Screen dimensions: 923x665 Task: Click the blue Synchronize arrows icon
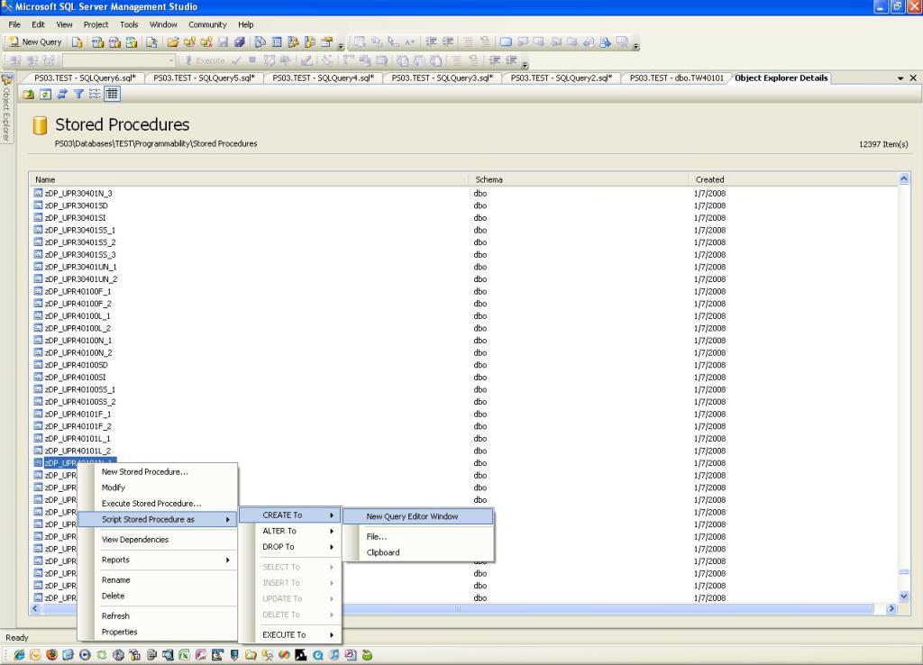point(62,94)
